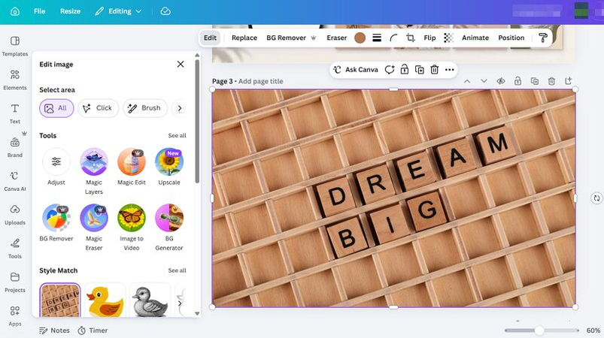Delete the selected image element
604x338 pixels.
coord(435,70)
